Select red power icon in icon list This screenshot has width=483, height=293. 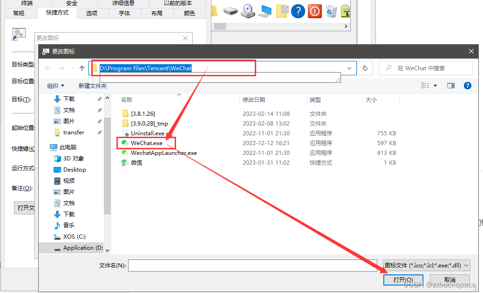(314, 11)
